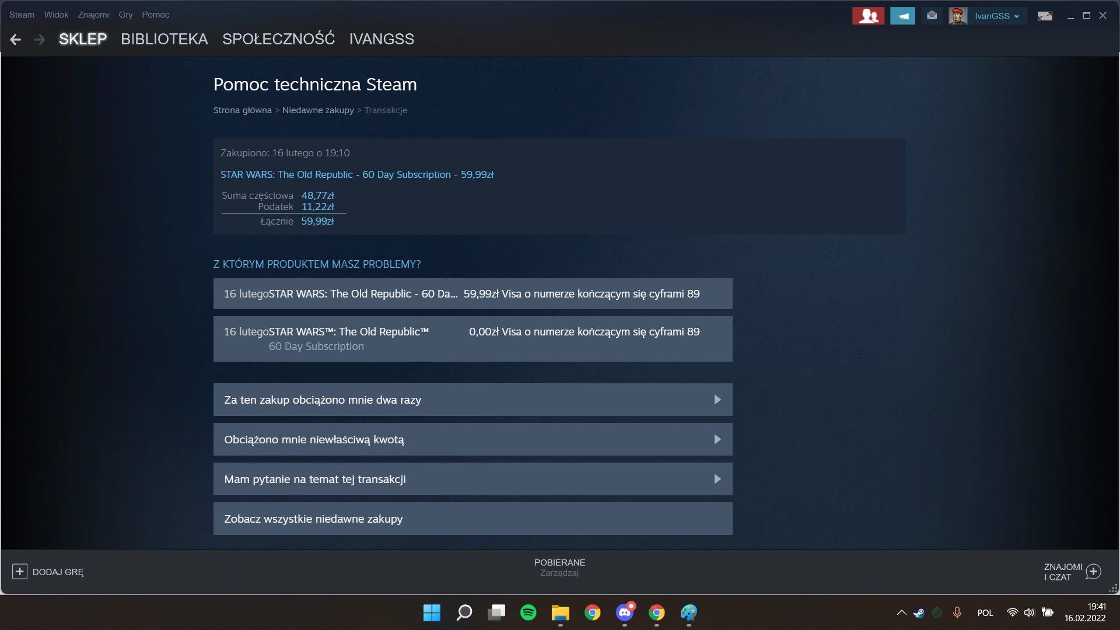Open STAR WARS 60 Day Subscription purchase link

coord(357,174)
